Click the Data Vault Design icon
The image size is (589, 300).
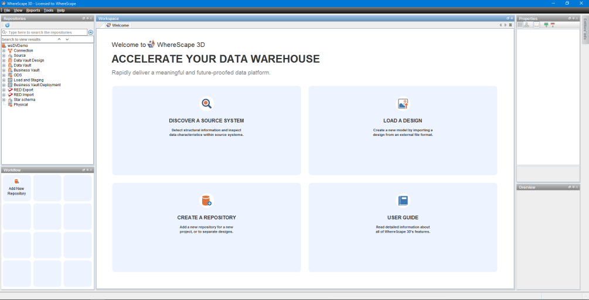pyautogui.click(x=10, y=60)
